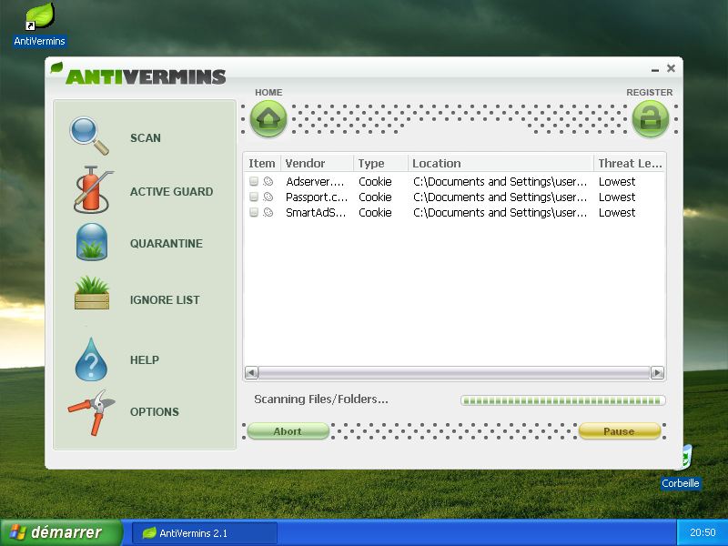The height and width of the screenshot is (546, 728).
Task: Go to the green Home button
Action: click(268, 119)
